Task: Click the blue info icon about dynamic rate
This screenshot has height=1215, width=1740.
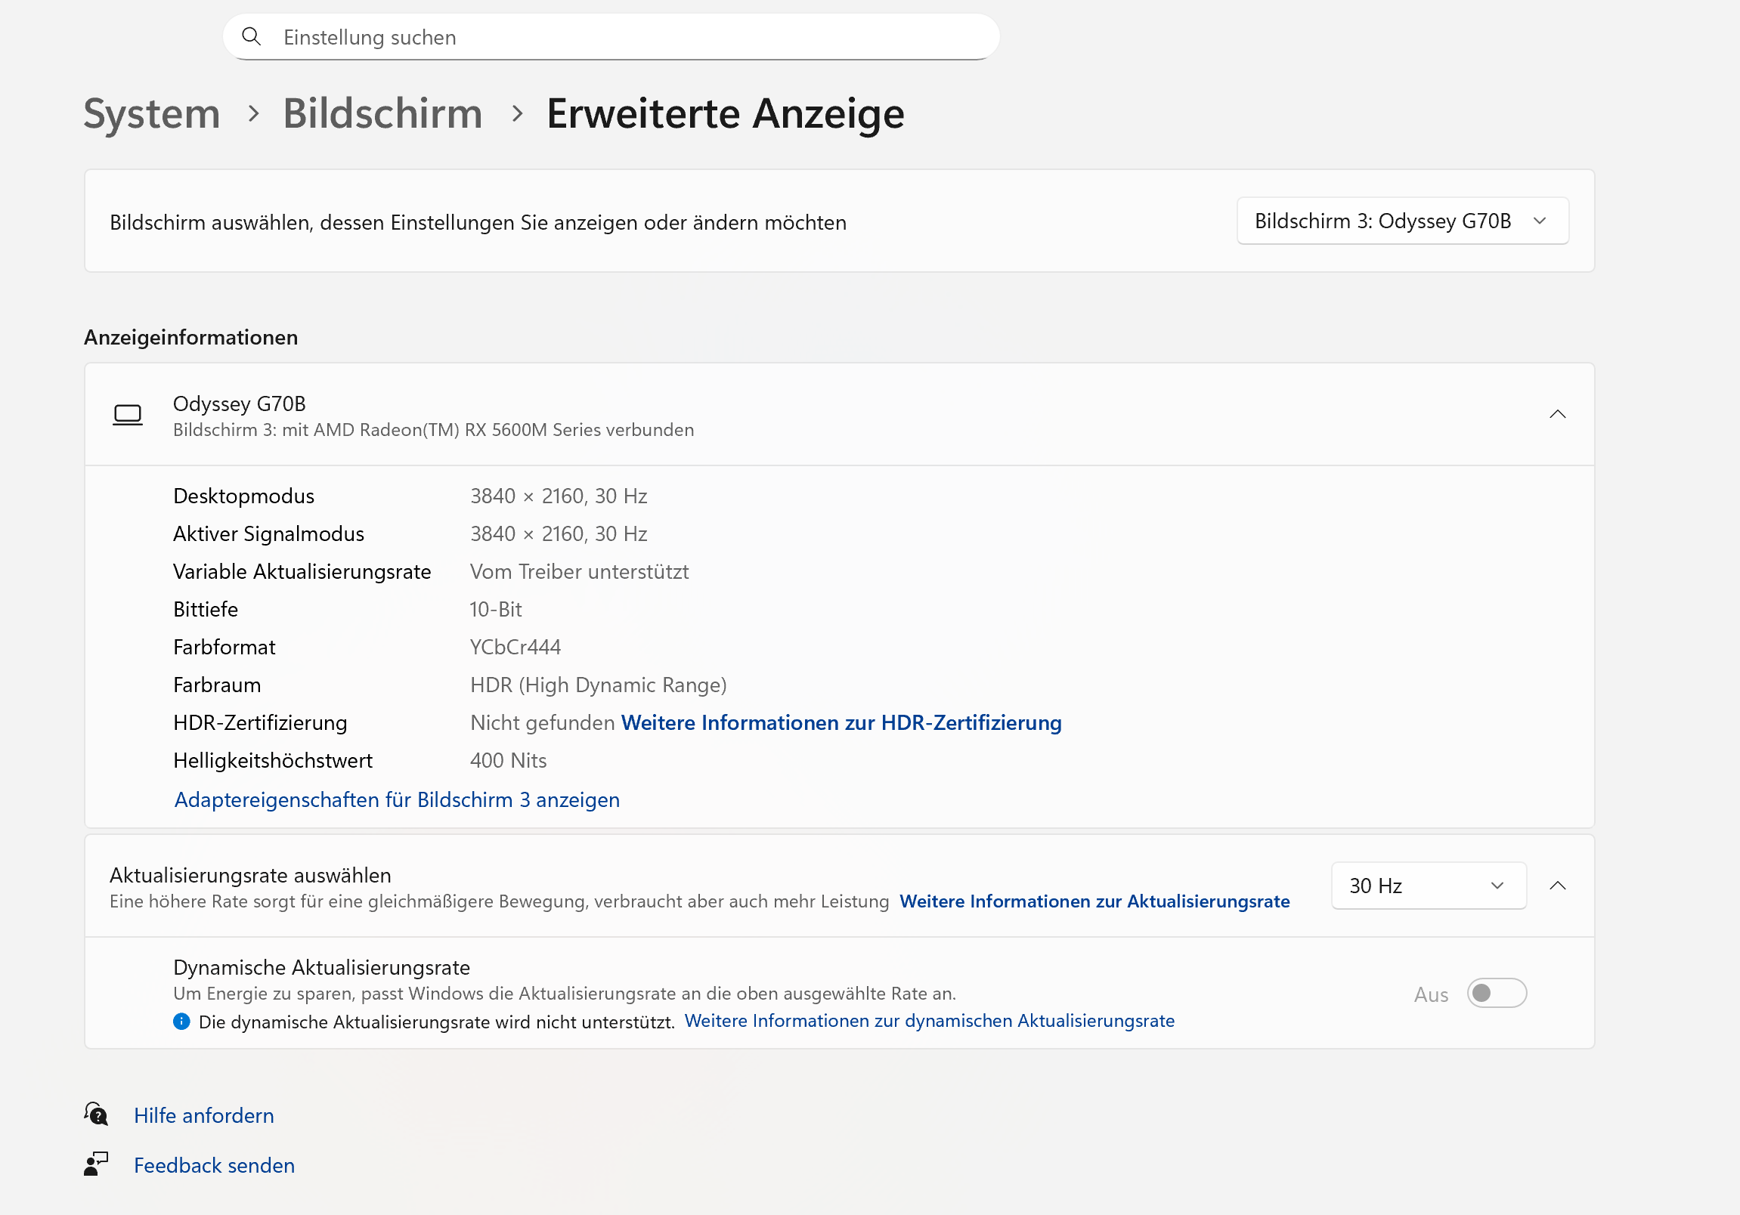Action: pyautogui.click(x=181, y=1021)
